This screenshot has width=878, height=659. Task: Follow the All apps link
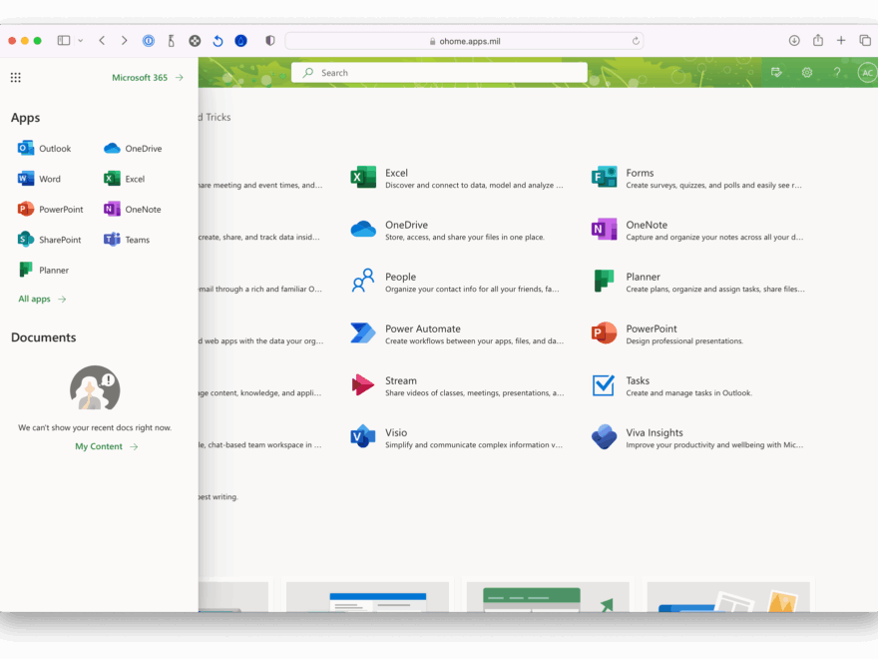[42, 299]
